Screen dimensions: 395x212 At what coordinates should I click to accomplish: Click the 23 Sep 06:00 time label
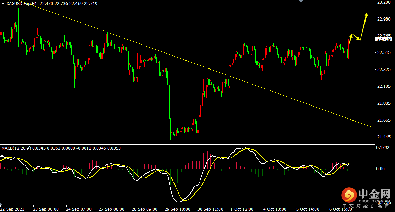click(x=46, y=209)
